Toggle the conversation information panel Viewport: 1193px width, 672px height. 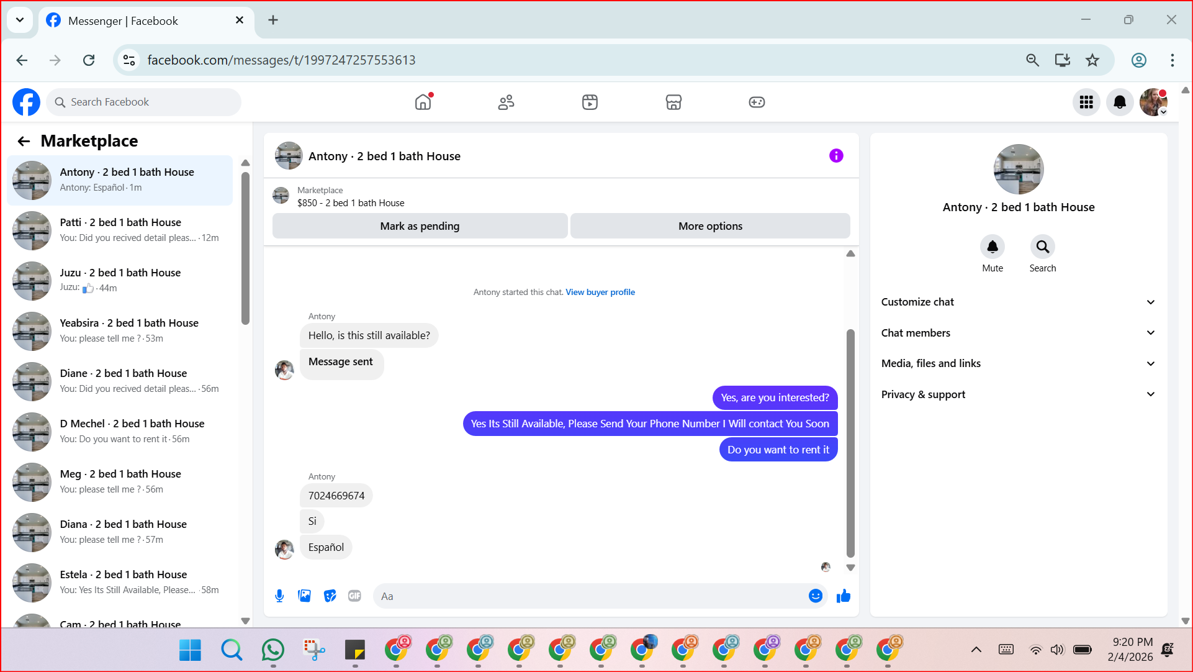[x=836, y=156]
